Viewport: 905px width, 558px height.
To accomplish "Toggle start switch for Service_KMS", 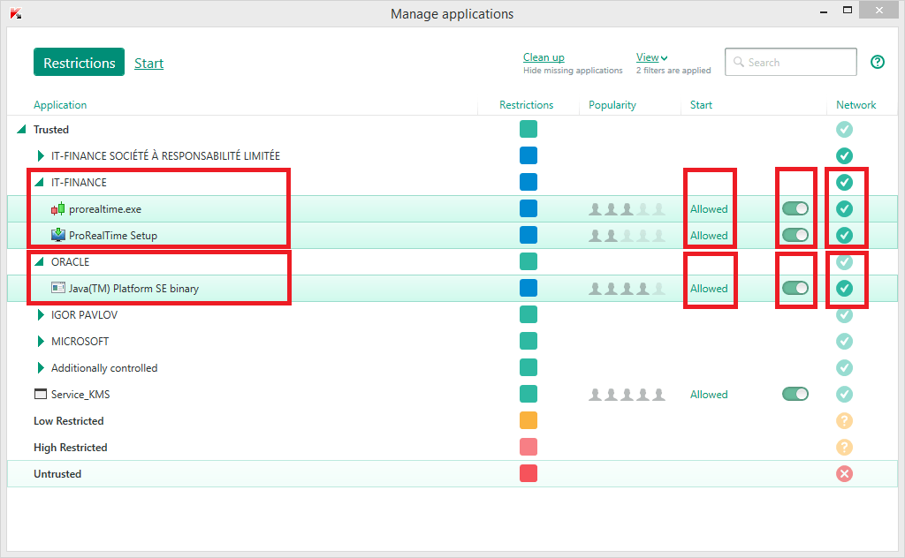I will [x=795, y=395].
